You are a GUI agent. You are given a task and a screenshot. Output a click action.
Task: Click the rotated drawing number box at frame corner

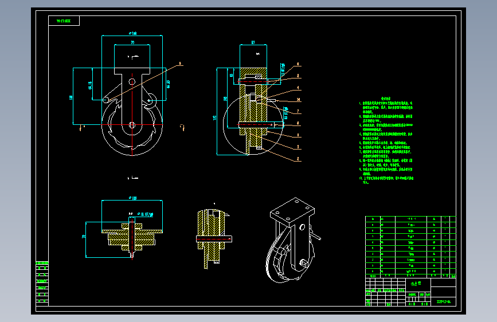[x=64, y=21]
